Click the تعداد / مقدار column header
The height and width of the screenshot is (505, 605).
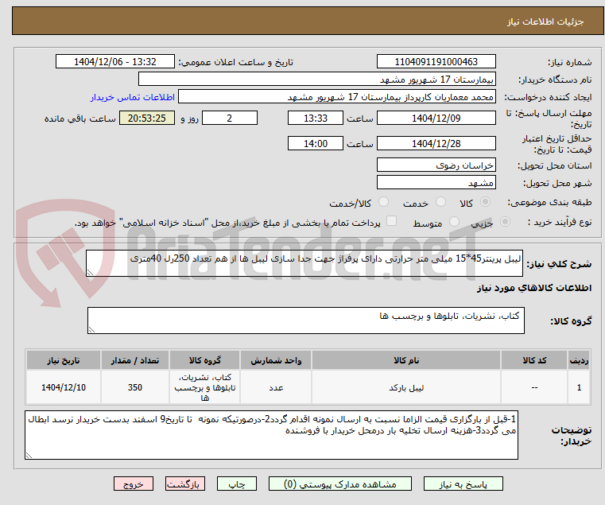coord(135,360)
